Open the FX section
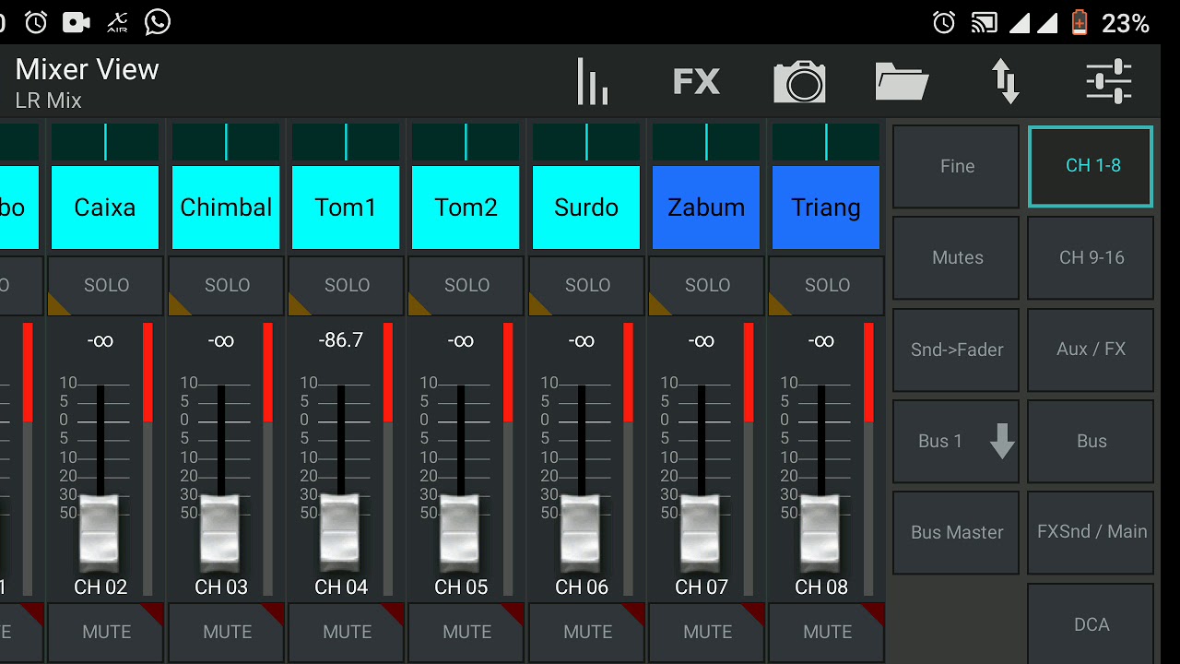 (x=696, y=81)
